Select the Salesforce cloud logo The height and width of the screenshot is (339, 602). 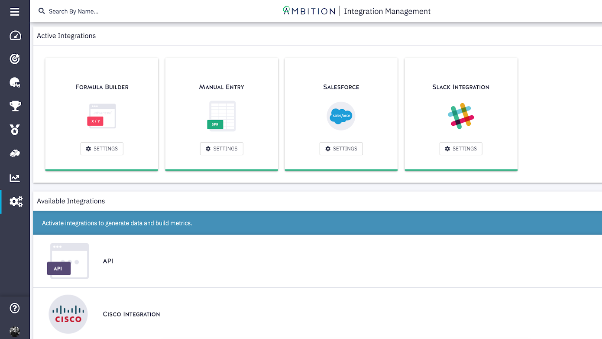click(341, 116)
